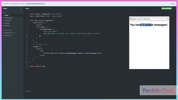This screenshot has height=100, width=178.
Task: Click the Project panel header
Action: pyautogui.click(x=5, y=8)
